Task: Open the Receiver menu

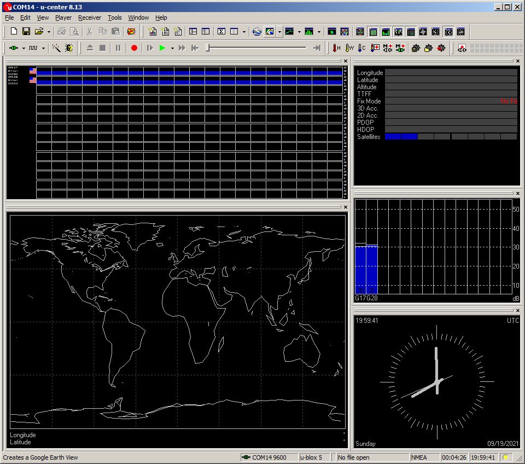Action: (89, 18)
